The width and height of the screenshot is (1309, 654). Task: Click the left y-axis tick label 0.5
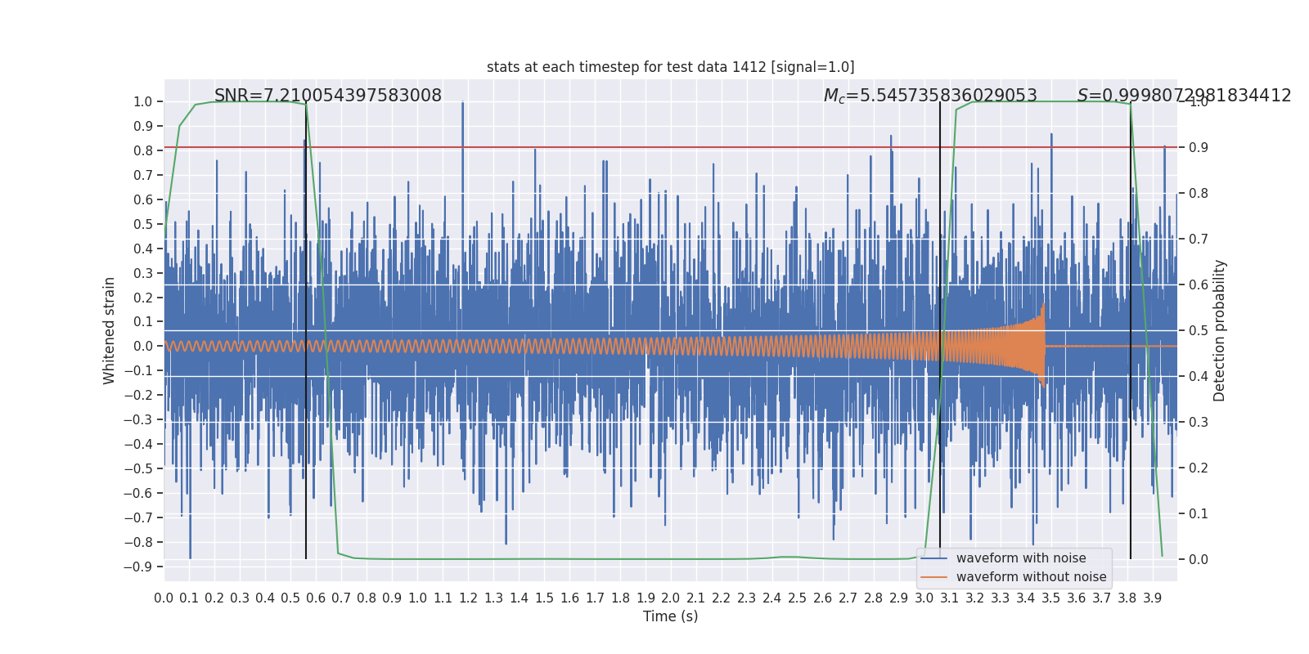tap(143, 224)
